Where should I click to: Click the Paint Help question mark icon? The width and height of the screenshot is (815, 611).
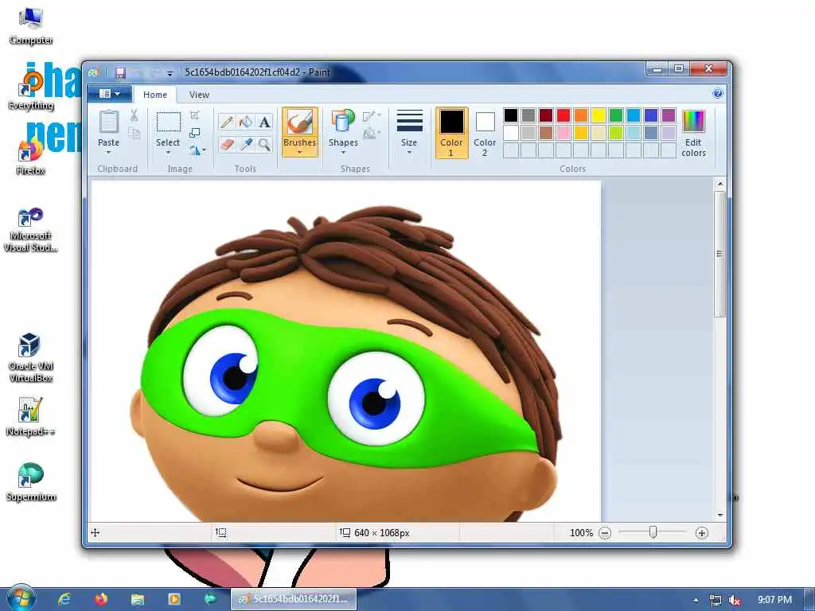[718, 94]
